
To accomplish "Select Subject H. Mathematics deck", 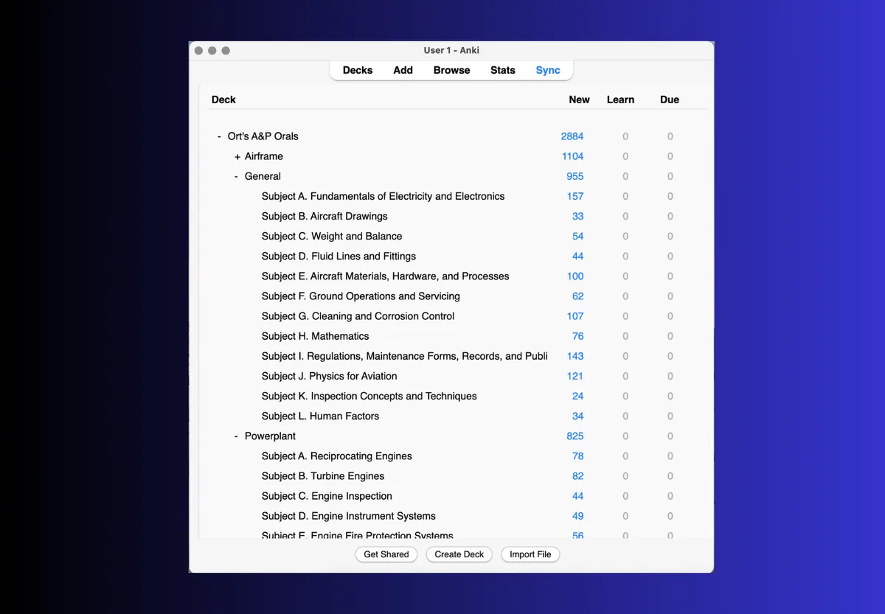I will pyautogui.click(x=316, y=335).
